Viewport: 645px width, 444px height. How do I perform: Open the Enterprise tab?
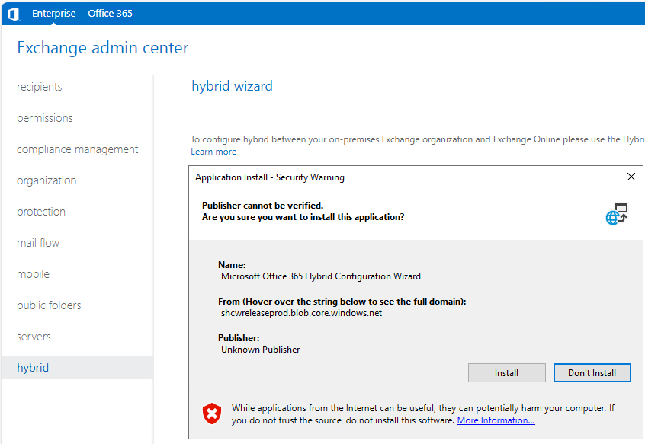click(x=54, y=14)
